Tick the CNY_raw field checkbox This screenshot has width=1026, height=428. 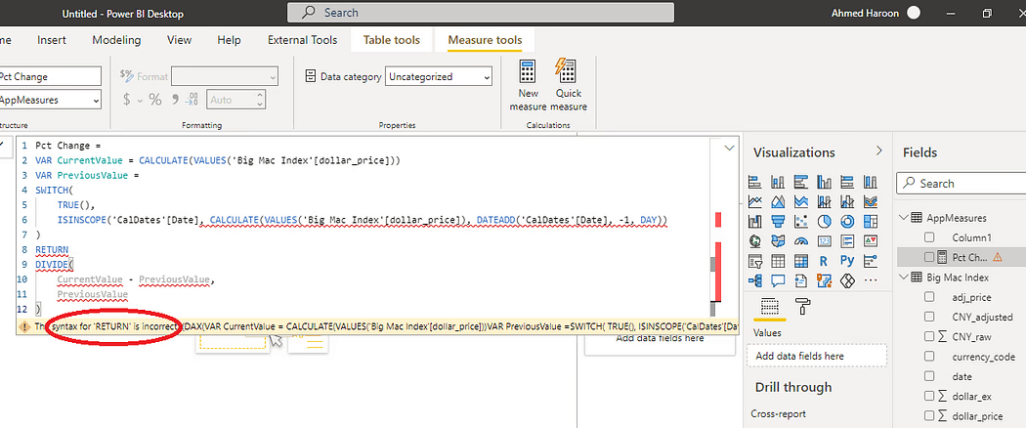(x=929, y=336)
